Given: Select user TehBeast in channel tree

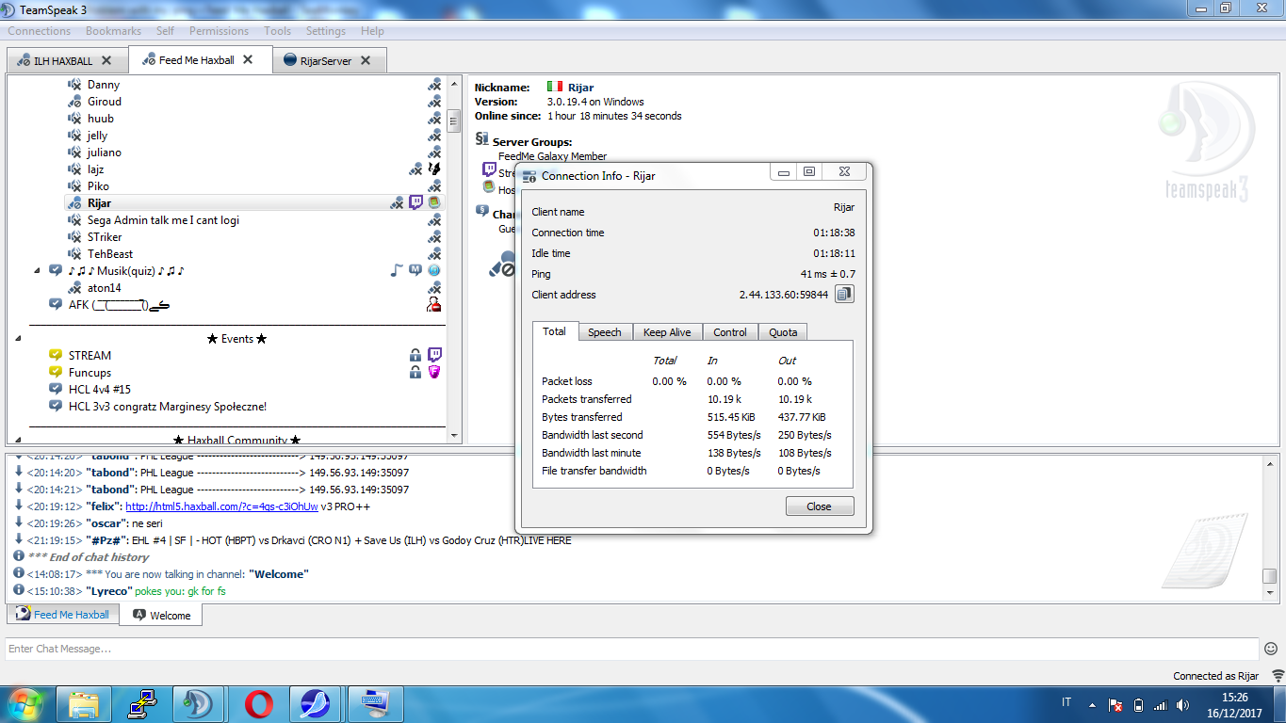Looking at the screenshot, I should click(110, 254).
